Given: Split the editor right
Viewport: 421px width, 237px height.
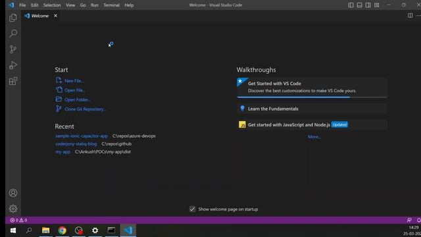Looking at the screenshot, I should (410, 16).
